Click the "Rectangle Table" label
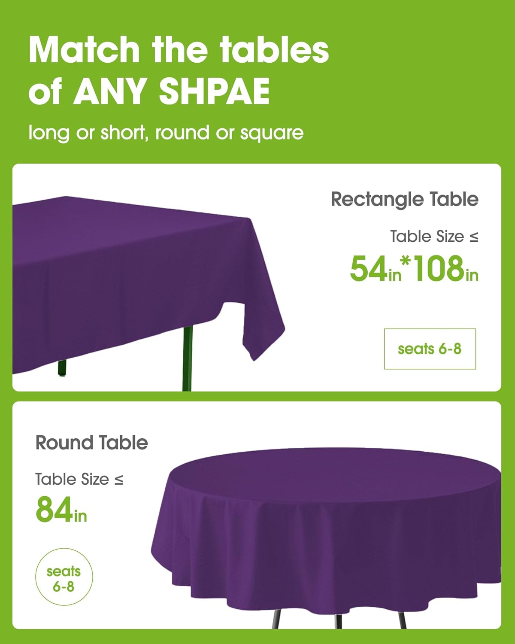The image size is (515, 644). click(x=404, y=199)
